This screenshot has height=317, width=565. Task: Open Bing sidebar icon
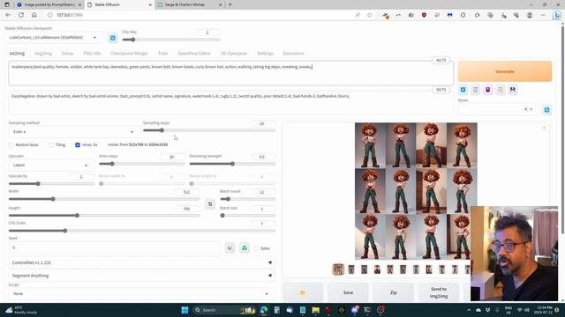[557, 15]
